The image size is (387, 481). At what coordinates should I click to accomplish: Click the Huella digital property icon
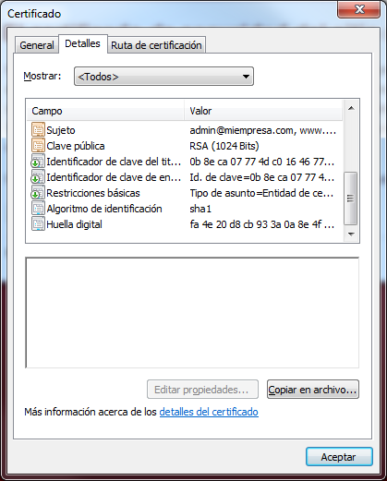click(38, 224)
